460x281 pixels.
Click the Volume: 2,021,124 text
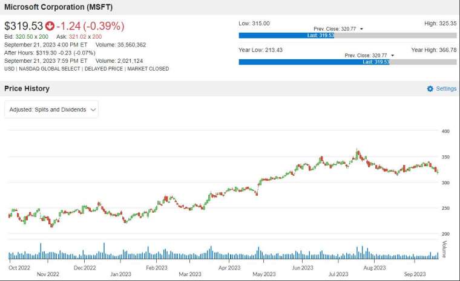(119, 61)
